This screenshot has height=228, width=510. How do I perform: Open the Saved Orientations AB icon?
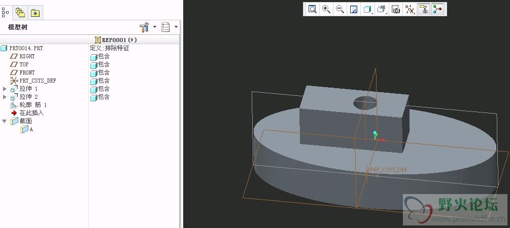pos(382,9)
